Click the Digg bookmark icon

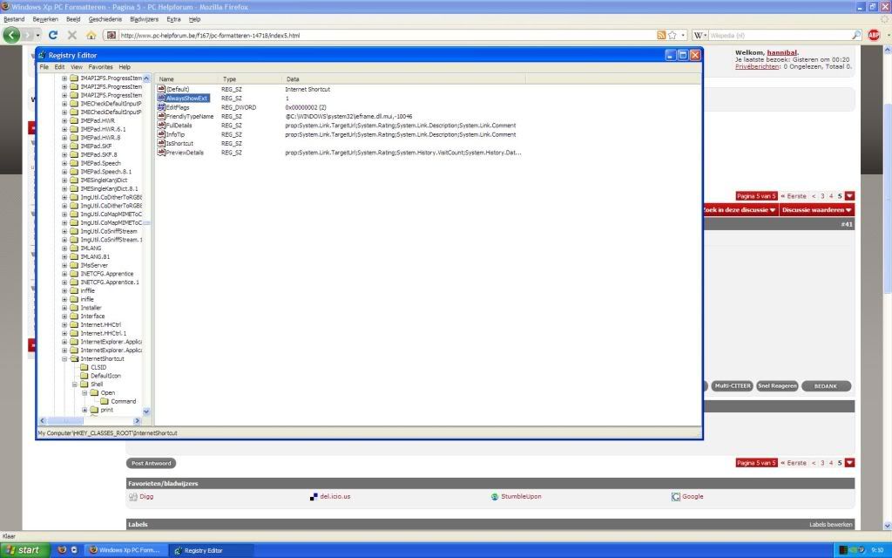pyautogui.click(x=133, y=497)
